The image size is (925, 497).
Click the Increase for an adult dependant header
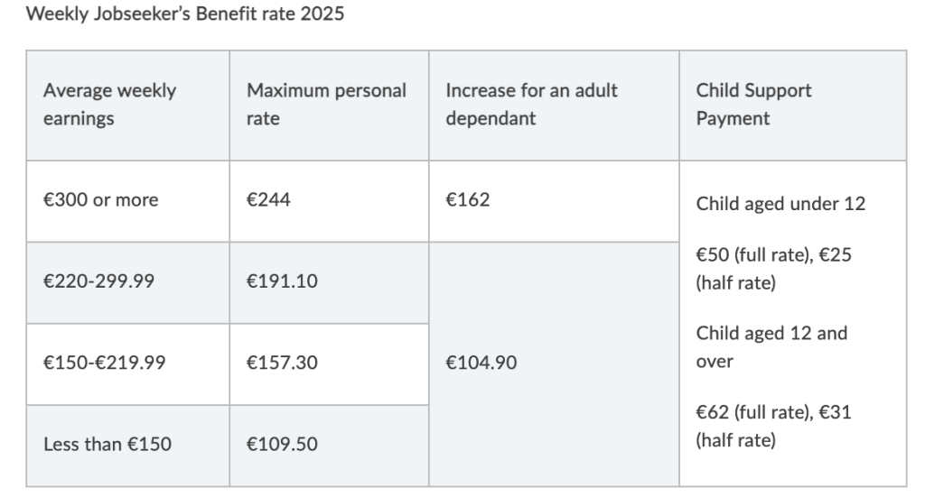click(x=554, y=106)
